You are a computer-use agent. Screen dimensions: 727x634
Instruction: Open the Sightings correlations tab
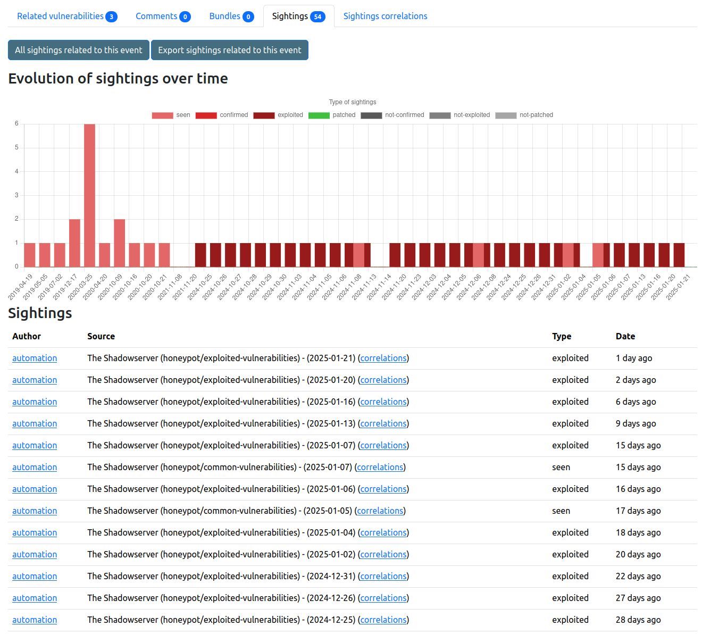(385, 16)
